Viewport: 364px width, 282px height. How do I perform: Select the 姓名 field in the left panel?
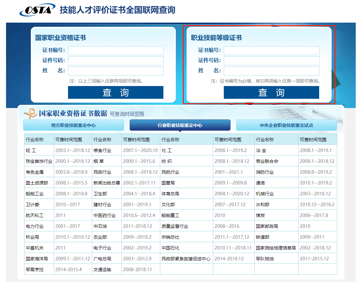point(116,71)
